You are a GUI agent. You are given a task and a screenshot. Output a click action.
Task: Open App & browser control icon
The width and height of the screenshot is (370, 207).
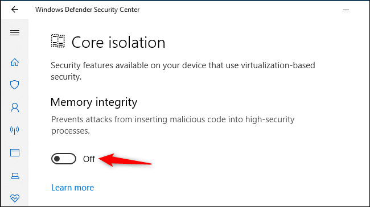click(15, 152)
